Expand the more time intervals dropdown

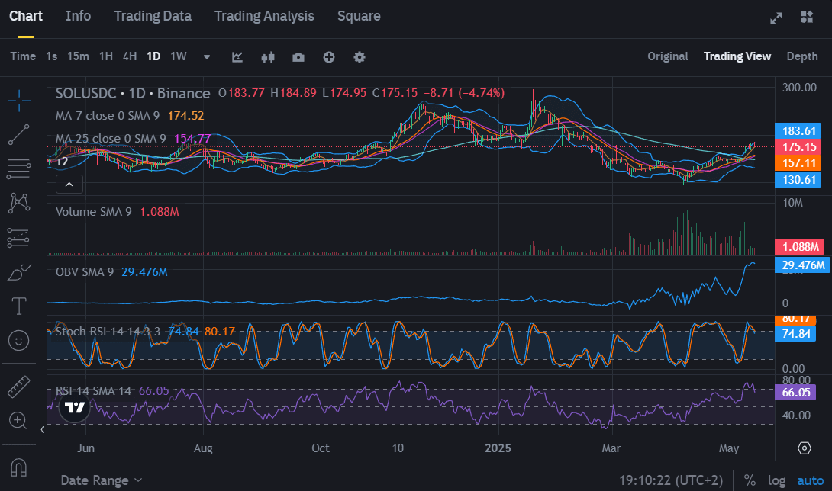point(206,57)
